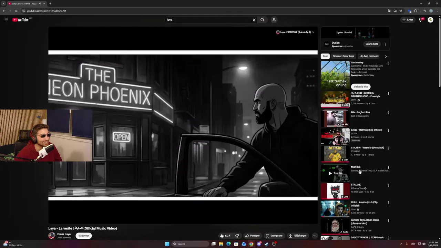Click the translate page icon in address bar

(390, 11)
